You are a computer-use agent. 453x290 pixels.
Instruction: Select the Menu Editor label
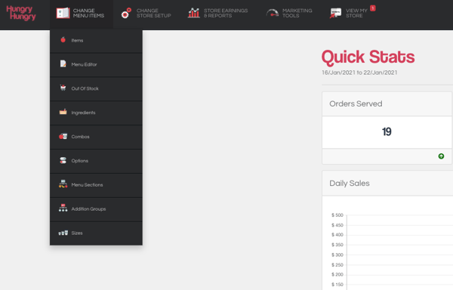(x=84, y=64)
